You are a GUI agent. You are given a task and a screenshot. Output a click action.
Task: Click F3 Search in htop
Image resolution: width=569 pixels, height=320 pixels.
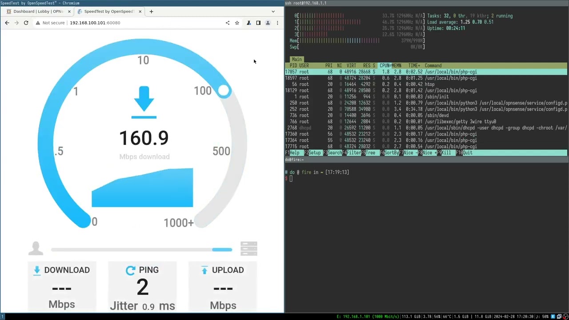tap(332, 152)
